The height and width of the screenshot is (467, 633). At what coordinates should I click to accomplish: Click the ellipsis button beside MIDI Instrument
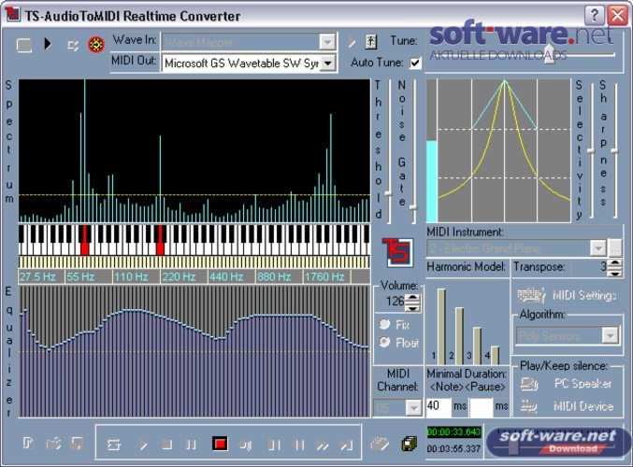click(x=615, y=248)
